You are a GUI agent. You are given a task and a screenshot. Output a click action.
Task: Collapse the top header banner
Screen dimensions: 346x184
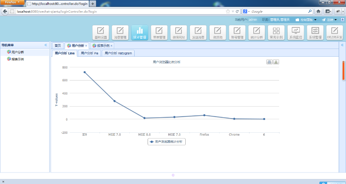point(342,20)
